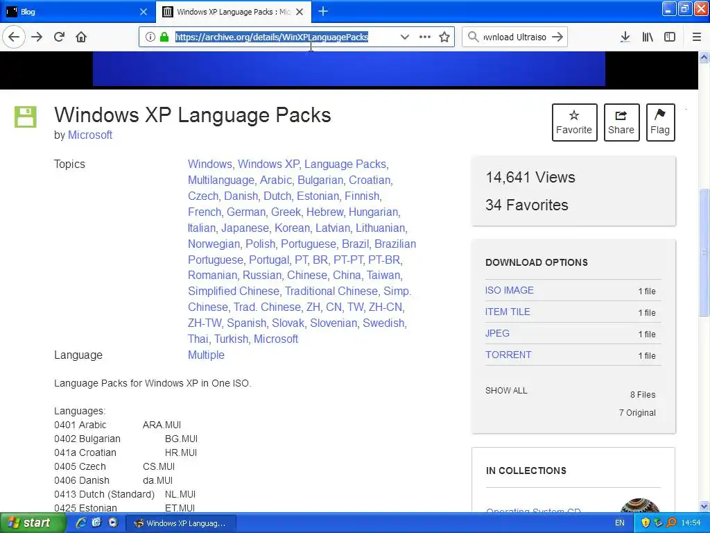Open the Swedish topic link

coord(383,323)
